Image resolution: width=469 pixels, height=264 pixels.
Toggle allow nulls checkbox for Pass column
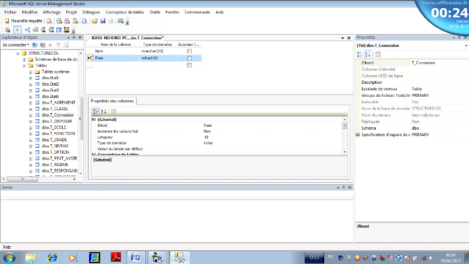[189, 58]
